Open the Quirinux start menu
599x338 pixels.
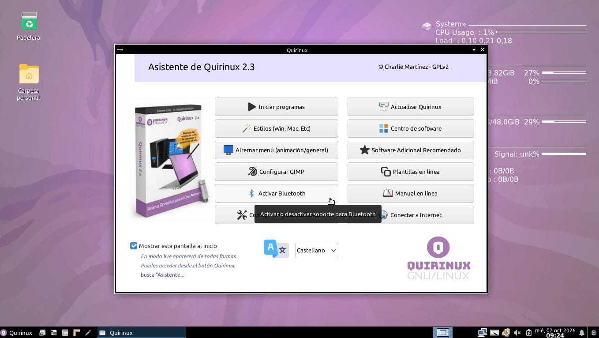pos(17,333)
